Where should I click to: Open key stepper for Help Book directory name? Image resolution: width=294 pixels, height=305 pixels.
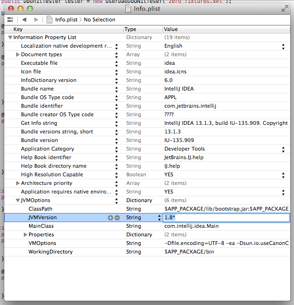click(116, 166)
